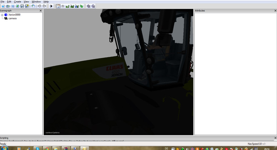The image size is (277, 150).
Task: Select the foliage paint mode icon
Action: (81, 6)
